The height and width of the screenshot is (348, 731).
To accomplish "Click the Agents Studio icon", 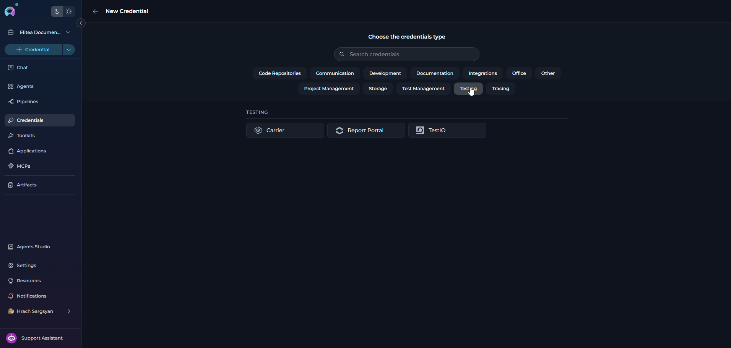I will point(11,247).
